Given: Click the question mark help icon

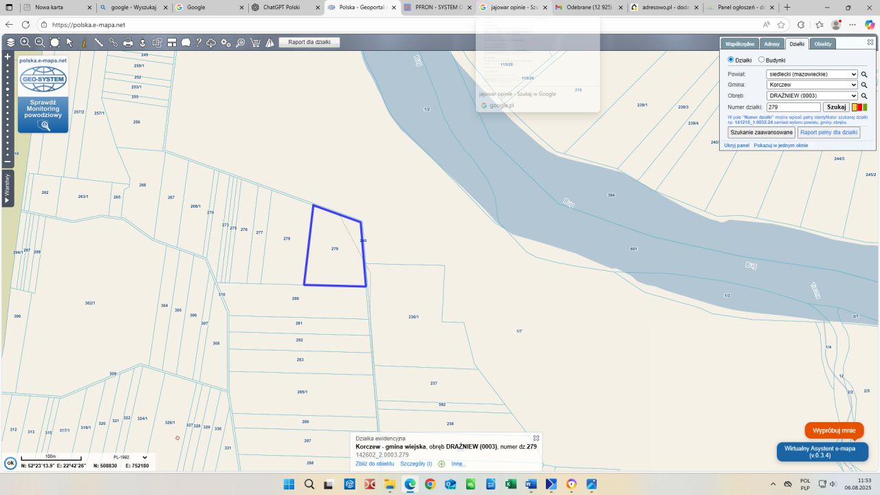Looking at the screenshot, I should click(199, 43).
